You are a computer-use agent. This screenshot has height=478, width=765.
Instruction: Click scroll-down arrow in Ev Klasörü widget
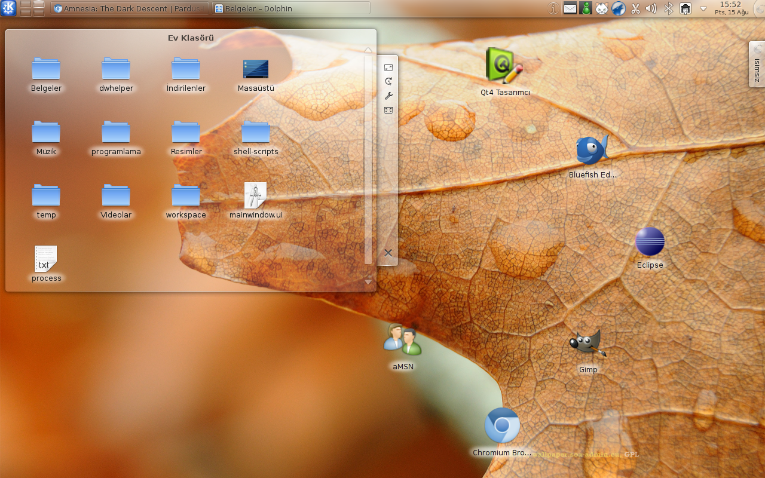tap(368, 281)
